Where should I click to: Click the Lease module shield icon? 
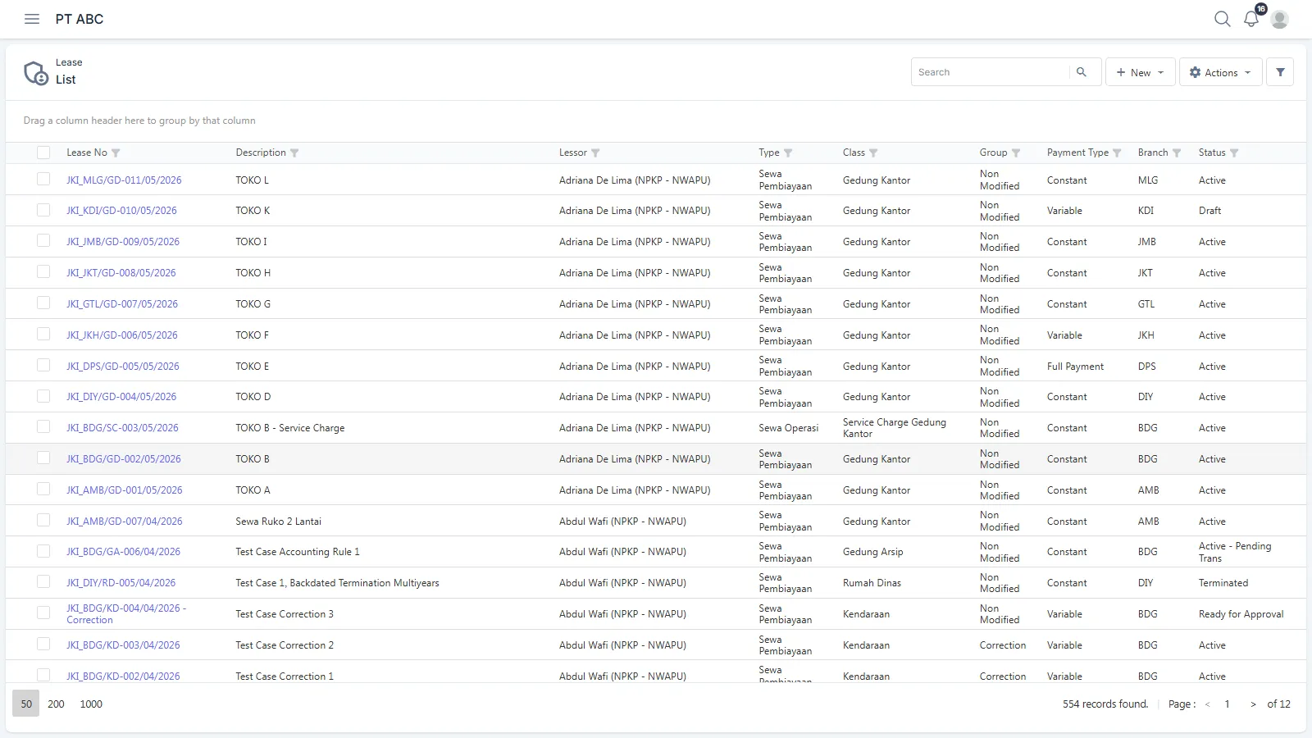[x=36, y=73]
